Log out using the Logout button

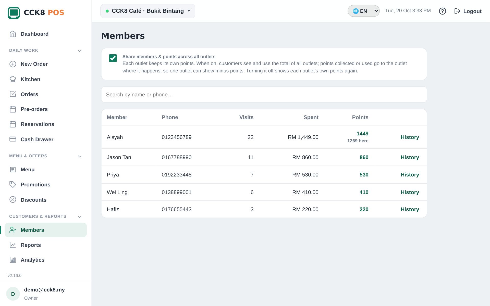coord(468,11)
